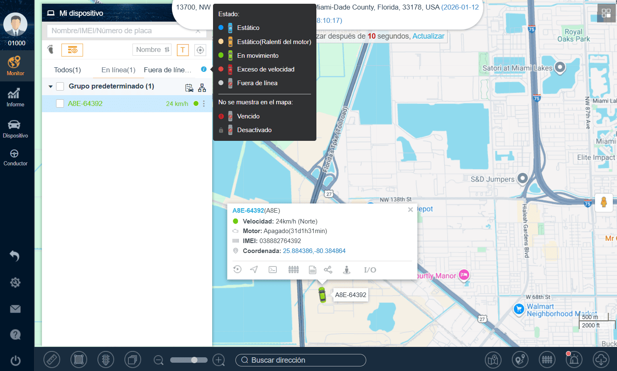
Task: Toggle the traffic light layer icon
Action: click(x=105, y=359)
